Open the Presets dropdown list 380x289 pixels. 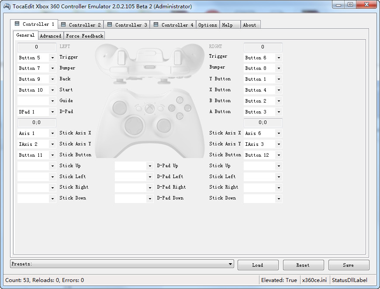122,264
